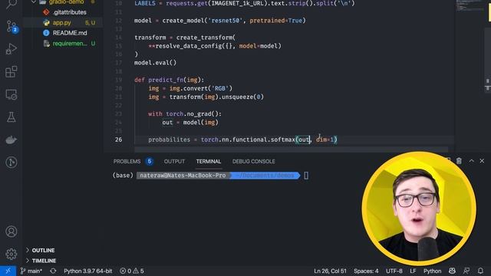Switch branch via main* in status bar

(31, 271)
